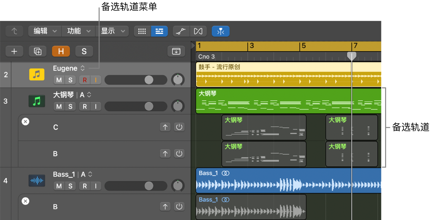The image size is (435, 220).
Task: Click the MIDI instrument icon on the Eugene track
Action: coord(37,74)
